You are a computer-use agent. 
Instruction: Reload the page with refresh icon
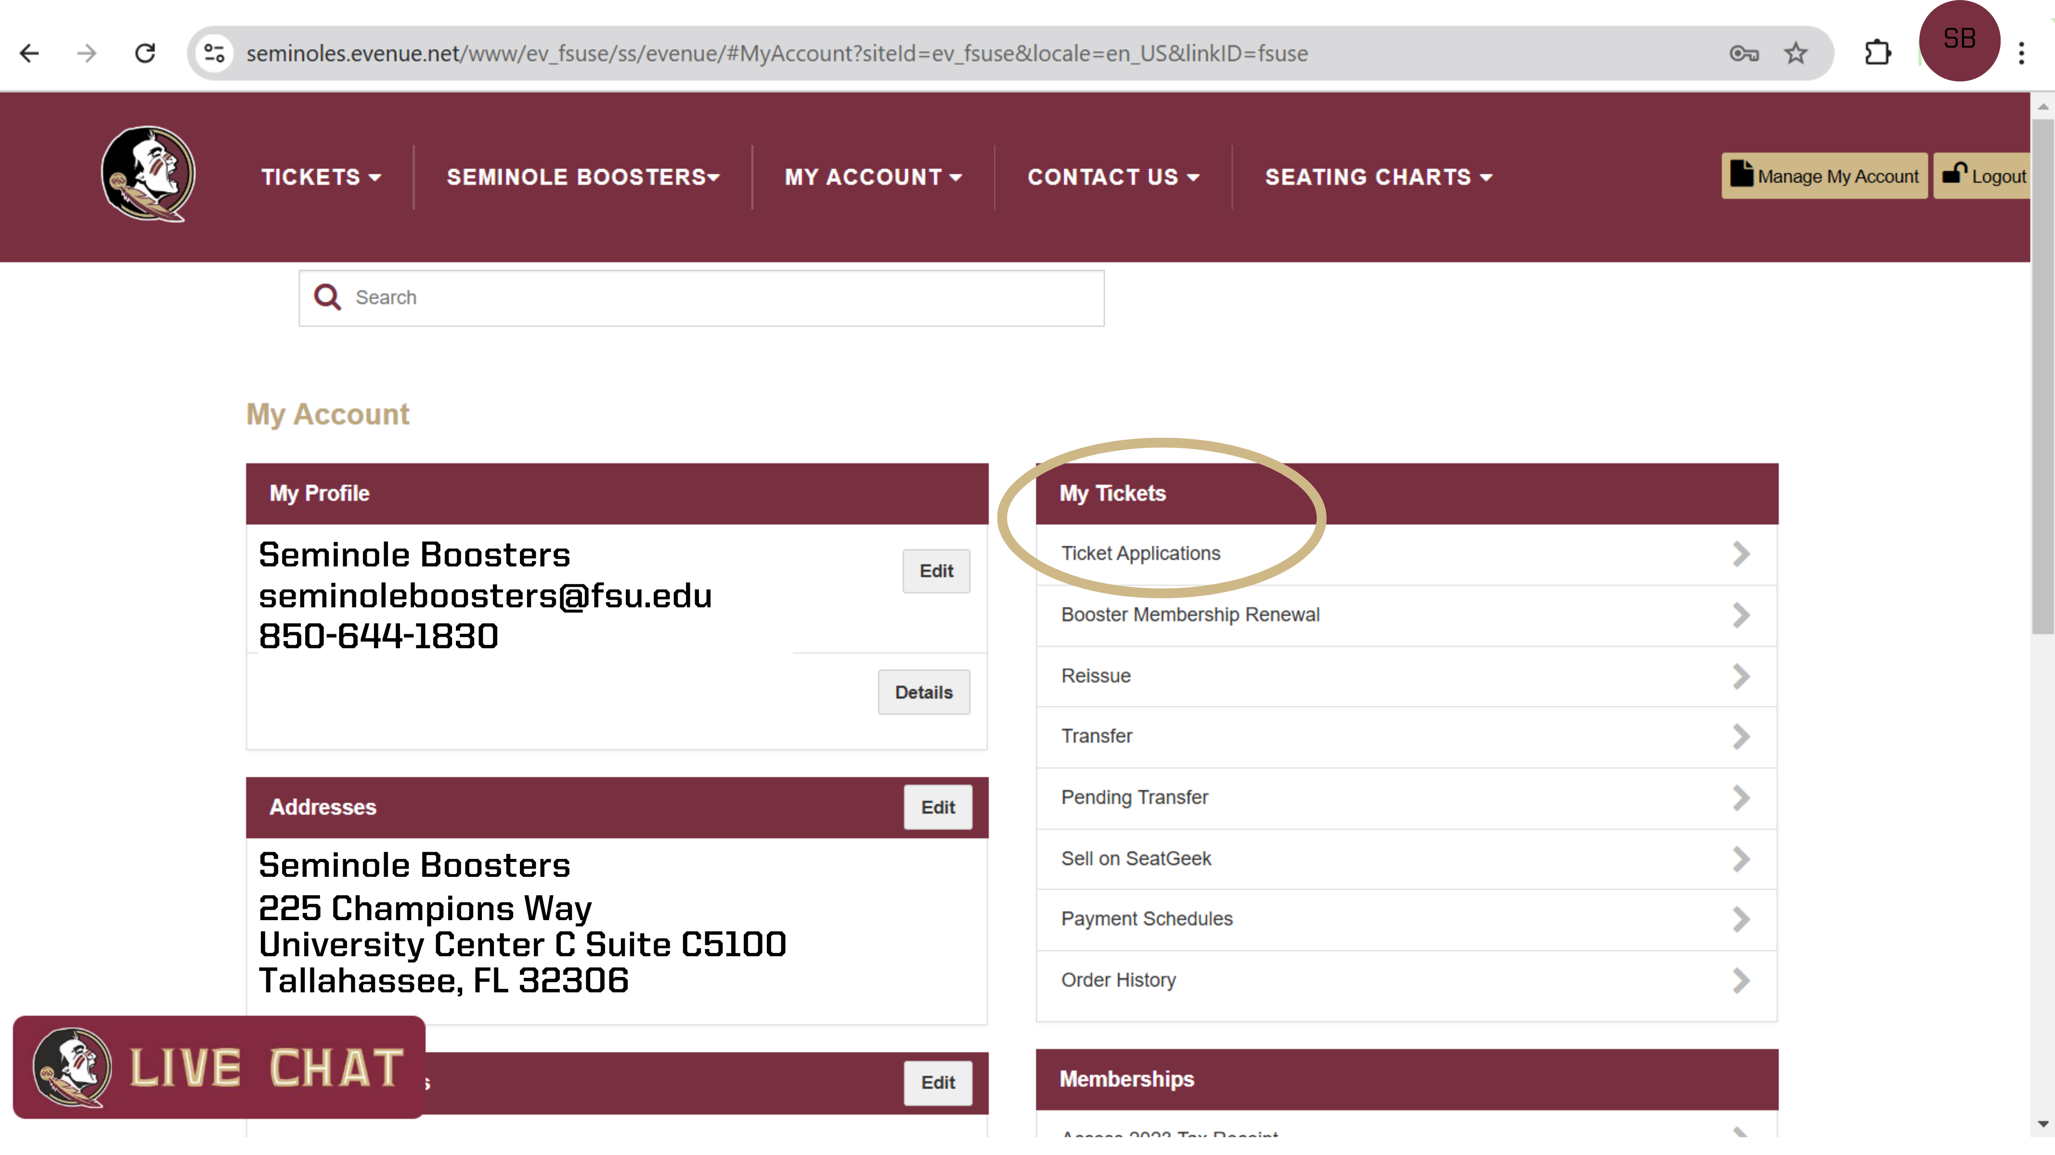(x=145, y=53)
